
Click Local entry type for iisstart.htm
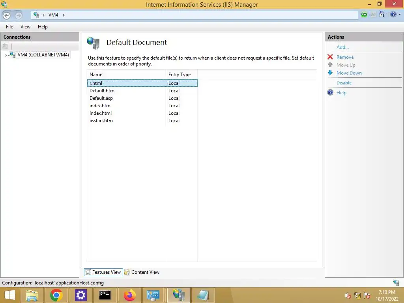pyautogui.click(x=174, y=121)
